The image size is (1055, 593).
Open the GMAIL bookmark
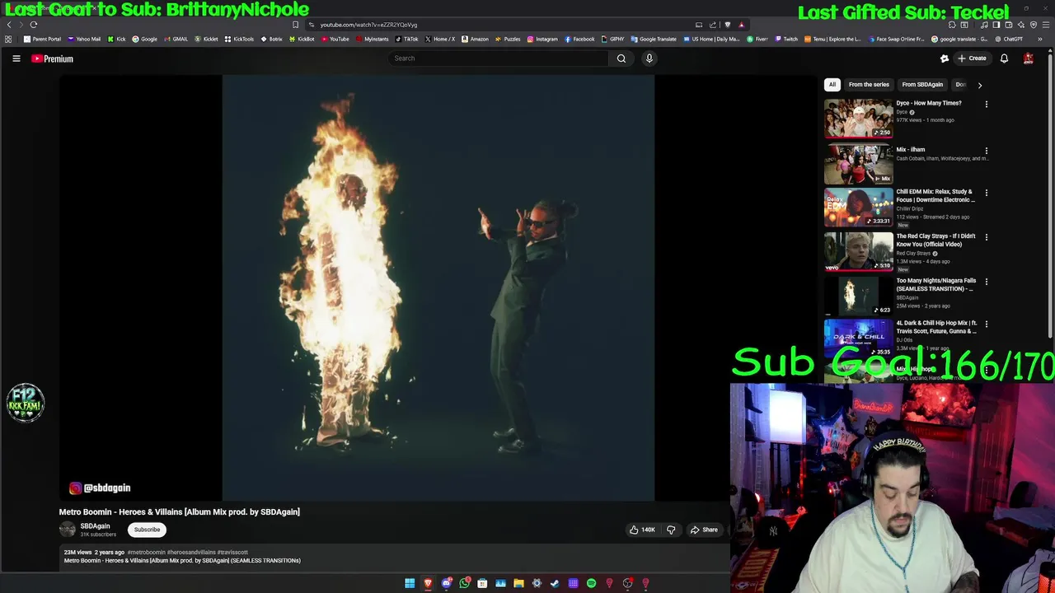click(176, 39)
